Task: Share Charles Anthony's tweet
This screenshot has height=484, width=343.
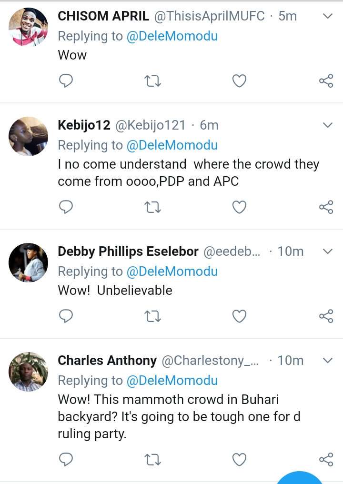Action: pos(326,459)
